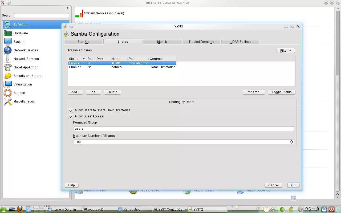Click the lock screen panel button
341x213 pixels.
pos(324,209)
